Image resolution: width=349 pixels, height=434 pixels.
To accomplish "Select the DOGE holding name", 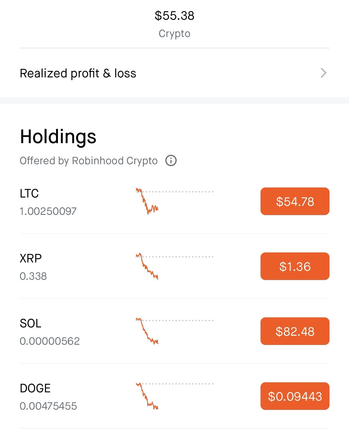I will [35, 388].
